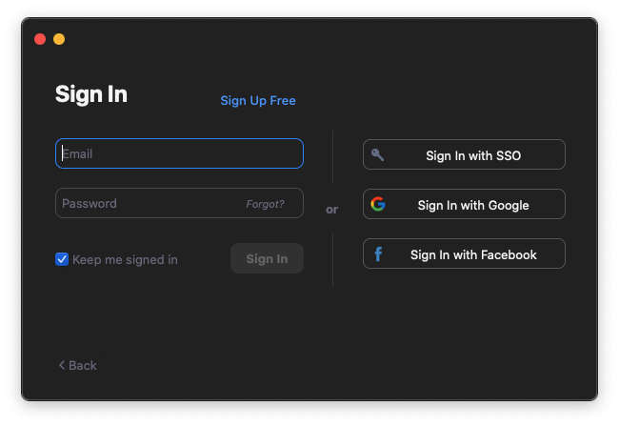Minimize the window with the yellow button
This screenshot has height=426, width=619.
[59, 39]
